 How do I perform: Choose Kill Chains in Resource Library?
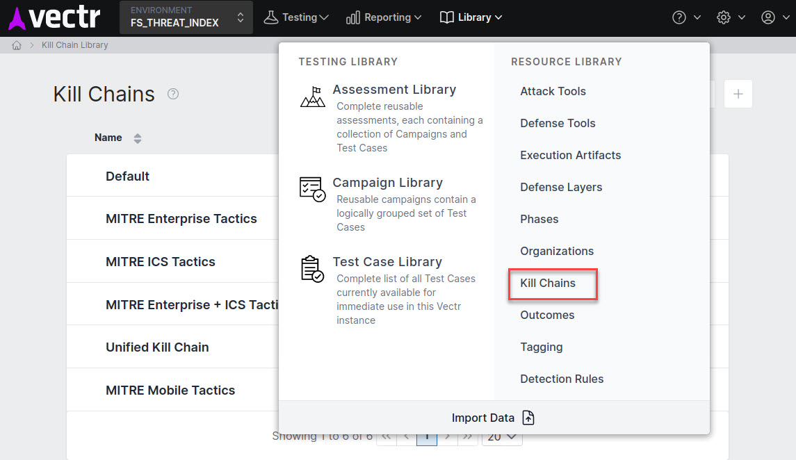(x=548, y=283)
